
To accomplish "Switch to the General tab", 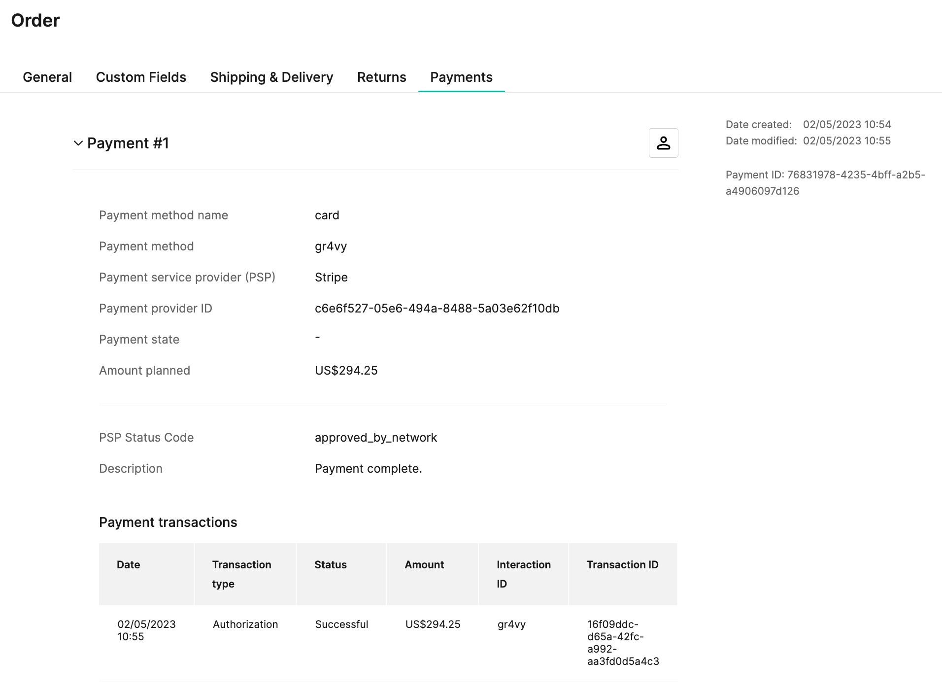I will (x=47, y=77).
